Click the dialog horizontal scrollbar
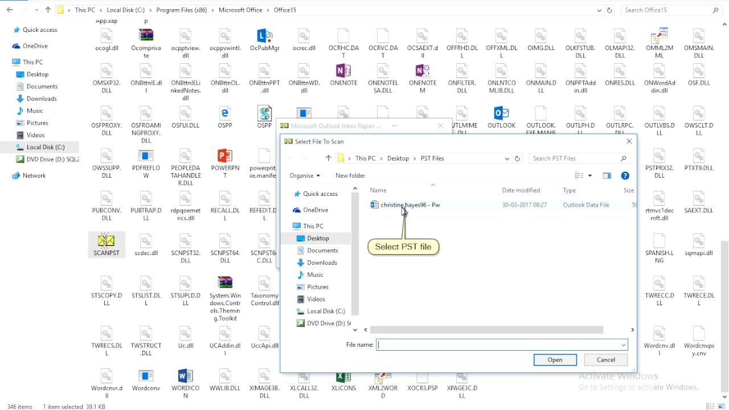Image resolution: width=729 pixels, height=410 pixels. coord(486,330)
